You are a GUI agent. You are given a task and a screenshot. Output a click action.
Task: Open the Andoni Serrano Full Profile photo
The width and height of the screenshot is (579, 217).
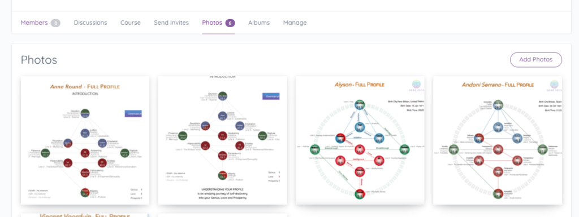tap(498, 140)
